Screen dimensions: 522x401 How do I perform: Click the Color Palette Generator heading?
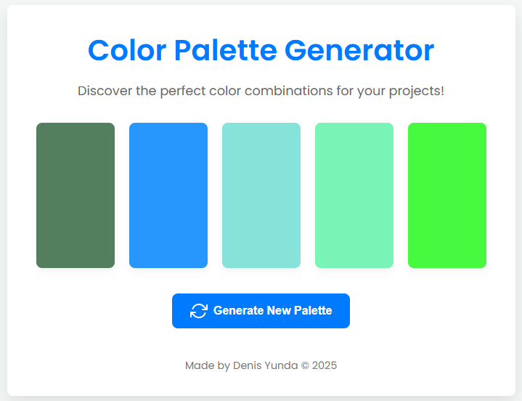tap(261, 50)
